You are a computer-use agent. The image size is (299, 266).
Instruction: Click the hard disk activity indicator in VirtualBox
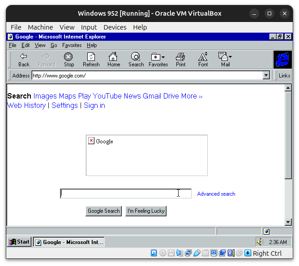pyautogui.click(x=154, y=253)
